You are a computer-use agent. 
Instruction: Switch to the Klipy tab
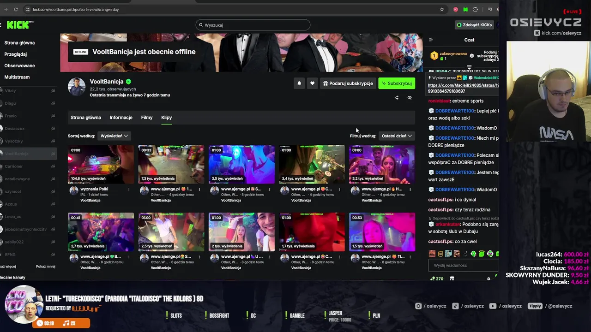click(x=167, y=118)
